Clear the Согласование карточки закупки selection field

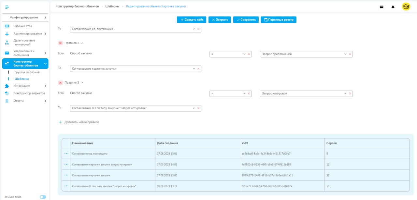(x=198, y=69)
